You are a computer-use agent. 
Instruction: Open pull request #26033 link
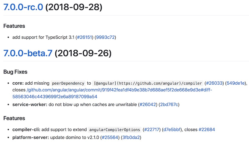pos(214,83)
